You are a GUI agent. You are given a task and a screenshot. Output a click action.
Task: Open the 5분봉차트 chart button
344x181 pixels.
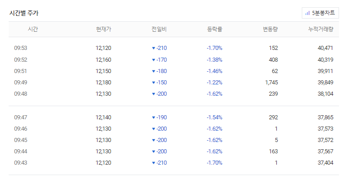click(x=320, y=13)
